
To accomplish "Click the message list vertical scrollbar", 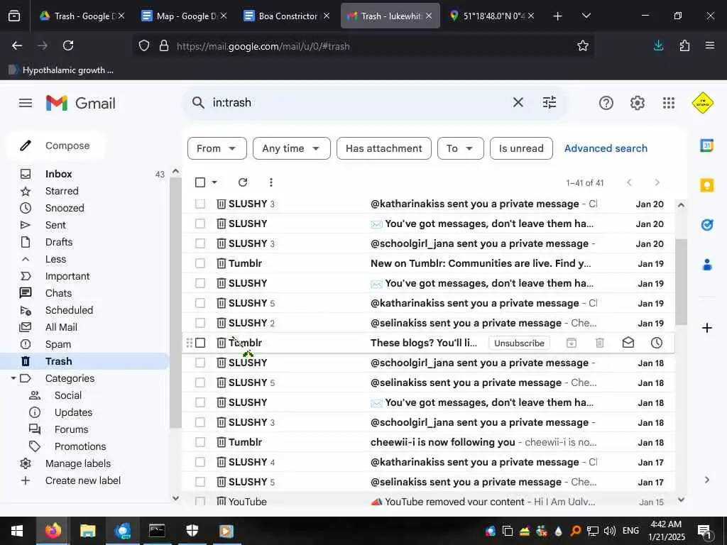I will click(x=681, y=282).
